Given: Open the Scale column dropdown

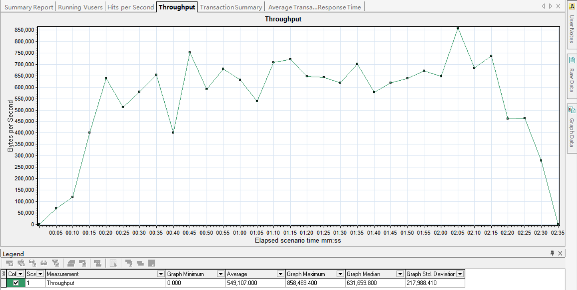Looking at the screenshot, I should 40,274.
